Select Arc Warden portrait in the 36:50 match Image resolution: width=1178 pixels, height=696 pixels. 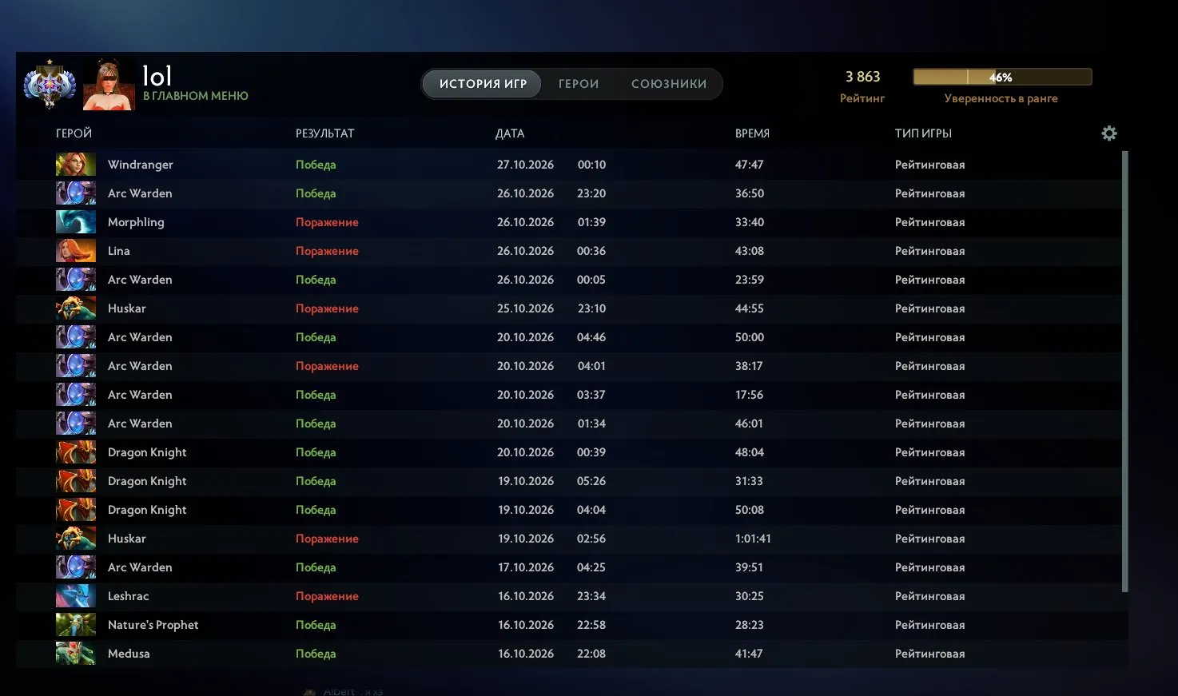(x=76, y=193)
